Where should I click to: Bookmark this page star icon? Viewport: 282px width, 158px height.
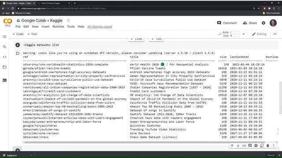[x=259, y=8]
